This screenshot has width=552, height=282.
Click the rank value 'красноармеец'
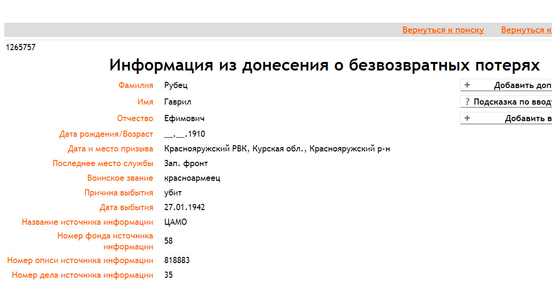tap(192, 178)
